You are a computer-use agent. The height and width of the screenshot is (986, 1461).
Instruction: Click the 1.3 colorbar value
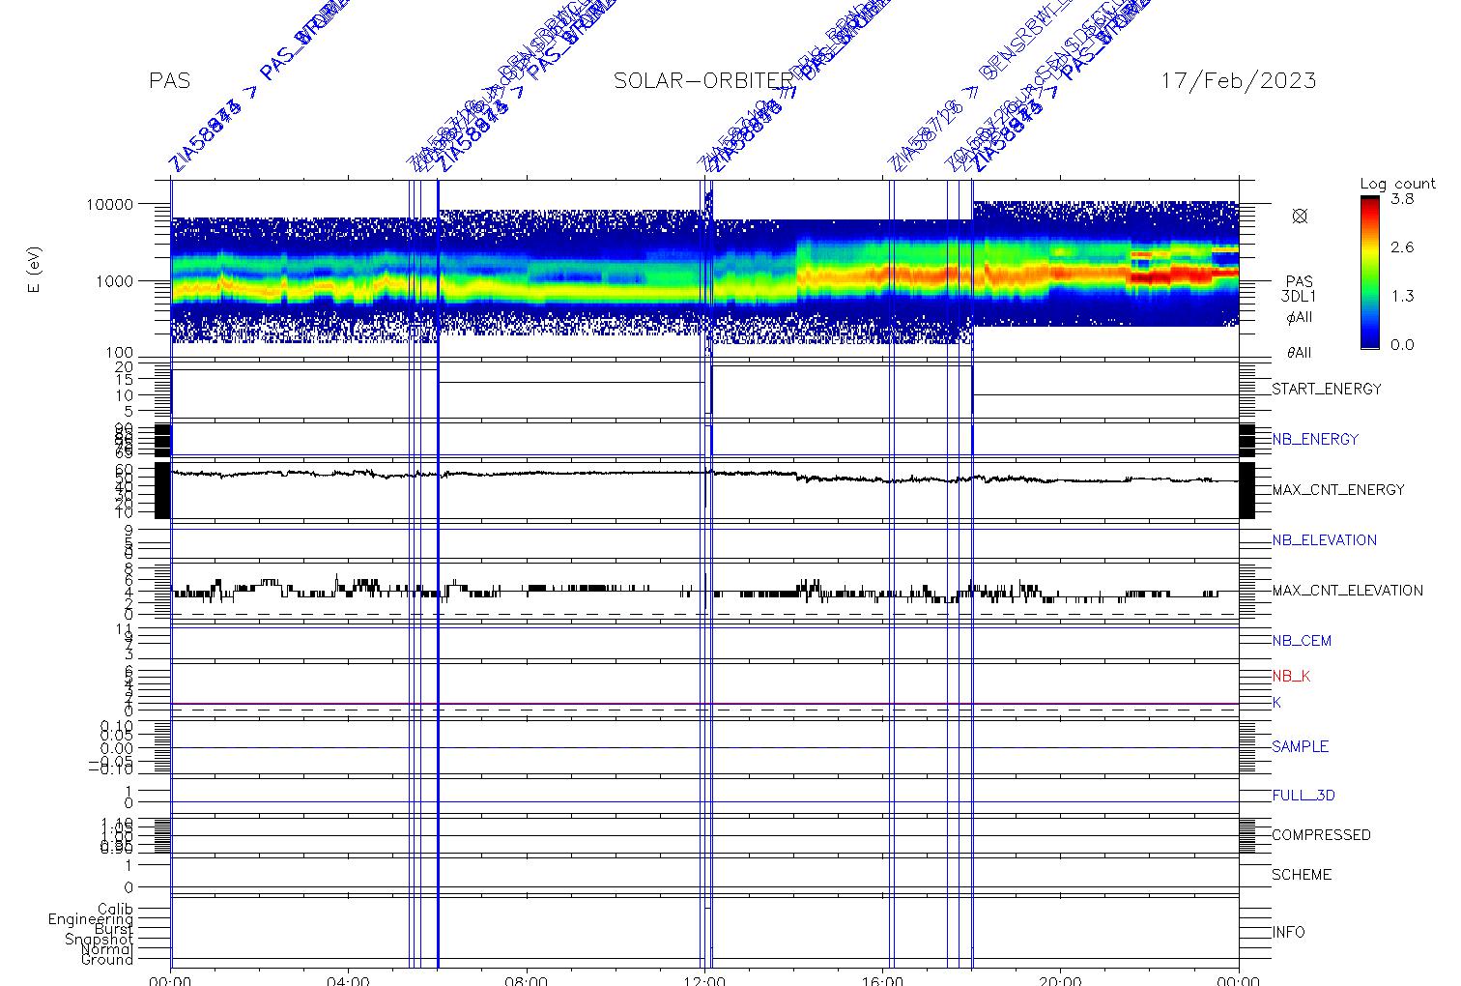[x=1402, y=296]
